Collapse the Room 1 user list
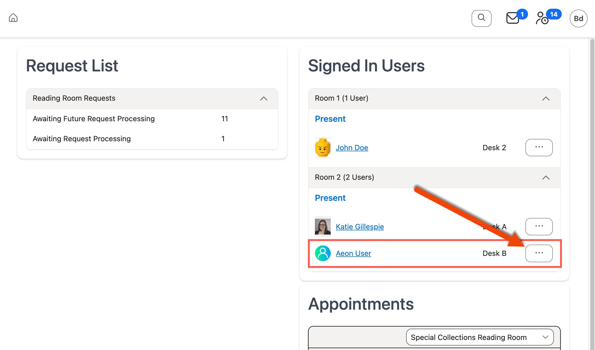 [546, 99]
